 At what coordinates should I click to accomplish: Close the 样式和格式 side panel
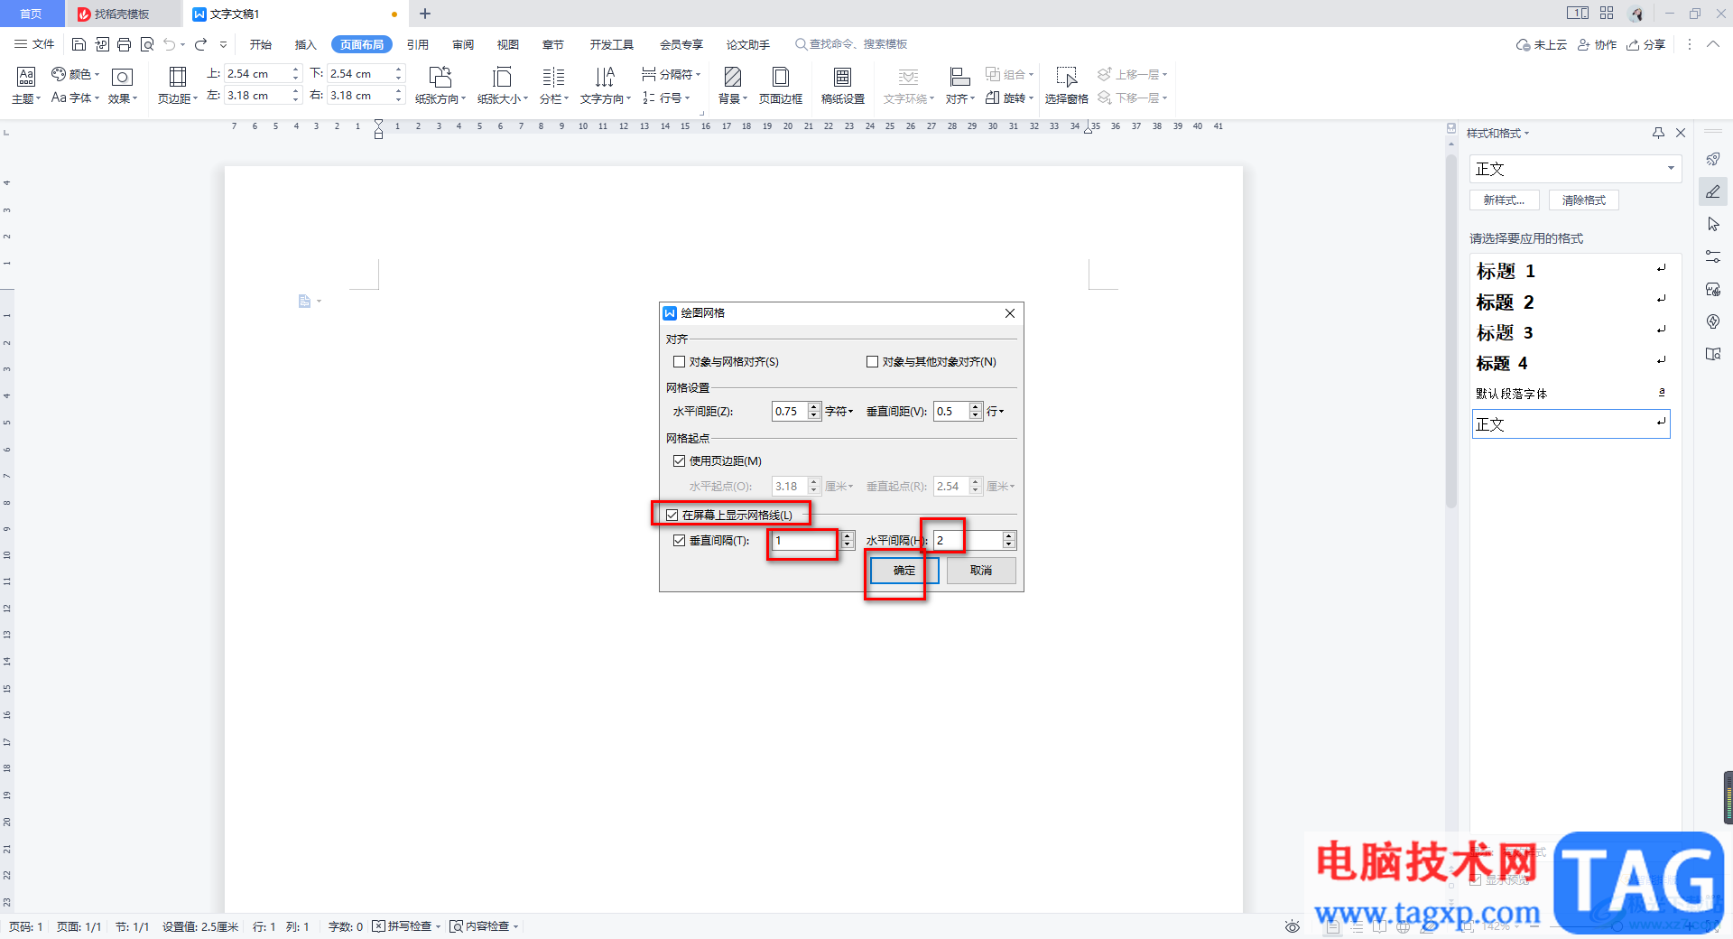point(1681,133)
